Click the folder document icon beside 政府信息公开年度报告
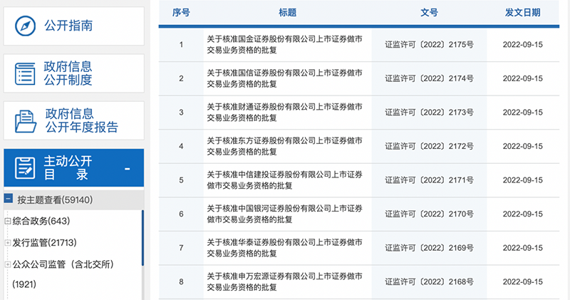570x300 pixels. coord(26,121)
